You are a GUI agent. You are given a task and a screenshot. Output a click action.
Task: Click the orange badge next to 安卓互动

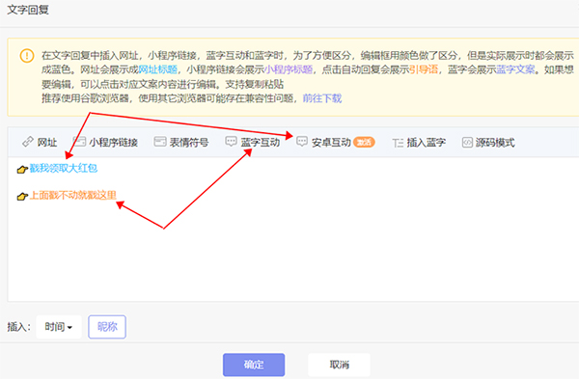point(364,142)
